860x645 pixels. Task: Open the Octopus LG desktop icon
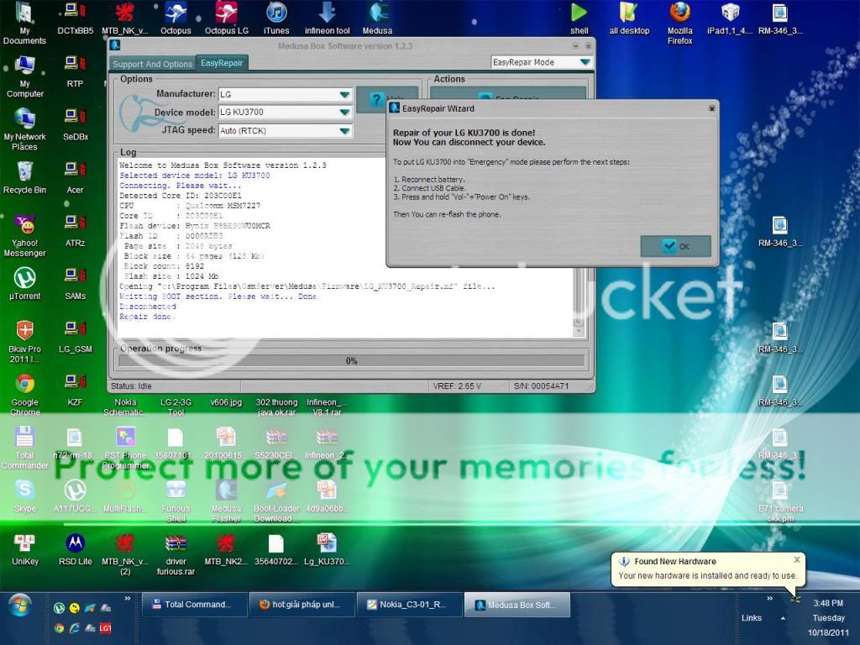coord(227,18)
